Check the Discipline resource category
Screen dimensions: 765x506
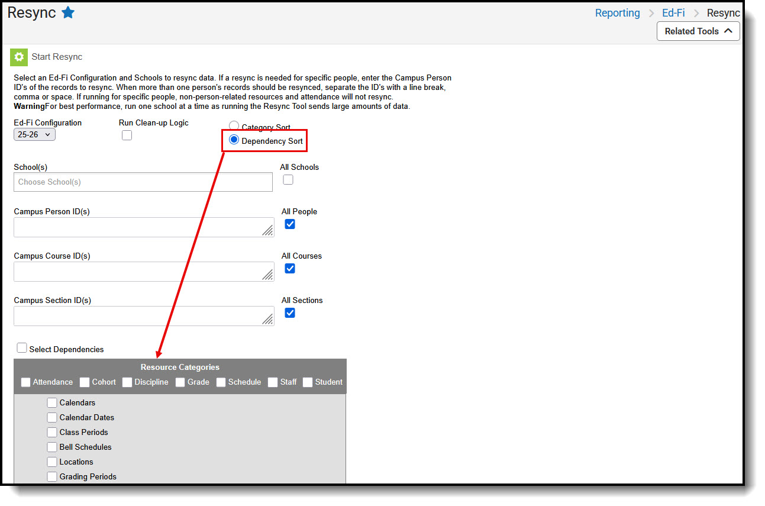[127, 382]
